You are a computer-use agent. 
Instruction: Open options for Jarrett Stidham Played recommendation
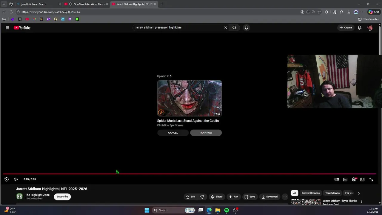click(x=361, y=201)
